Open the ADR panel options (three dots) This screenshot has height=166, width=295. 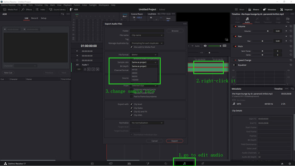(68, 14)
